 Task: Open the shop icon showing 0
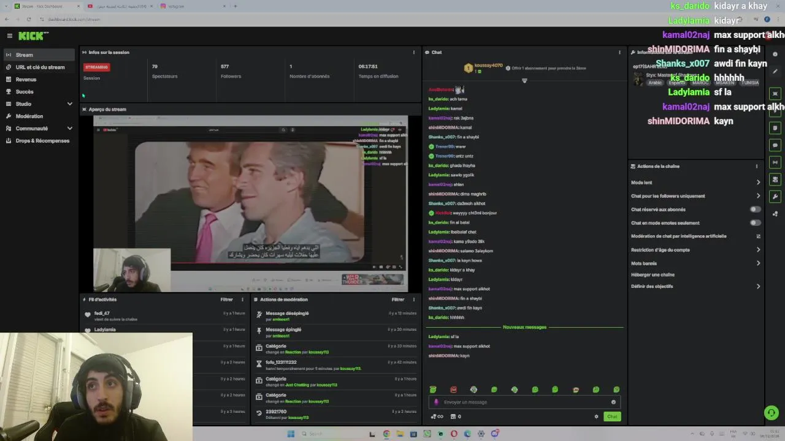pyautogui.click(x=456, y=417)
